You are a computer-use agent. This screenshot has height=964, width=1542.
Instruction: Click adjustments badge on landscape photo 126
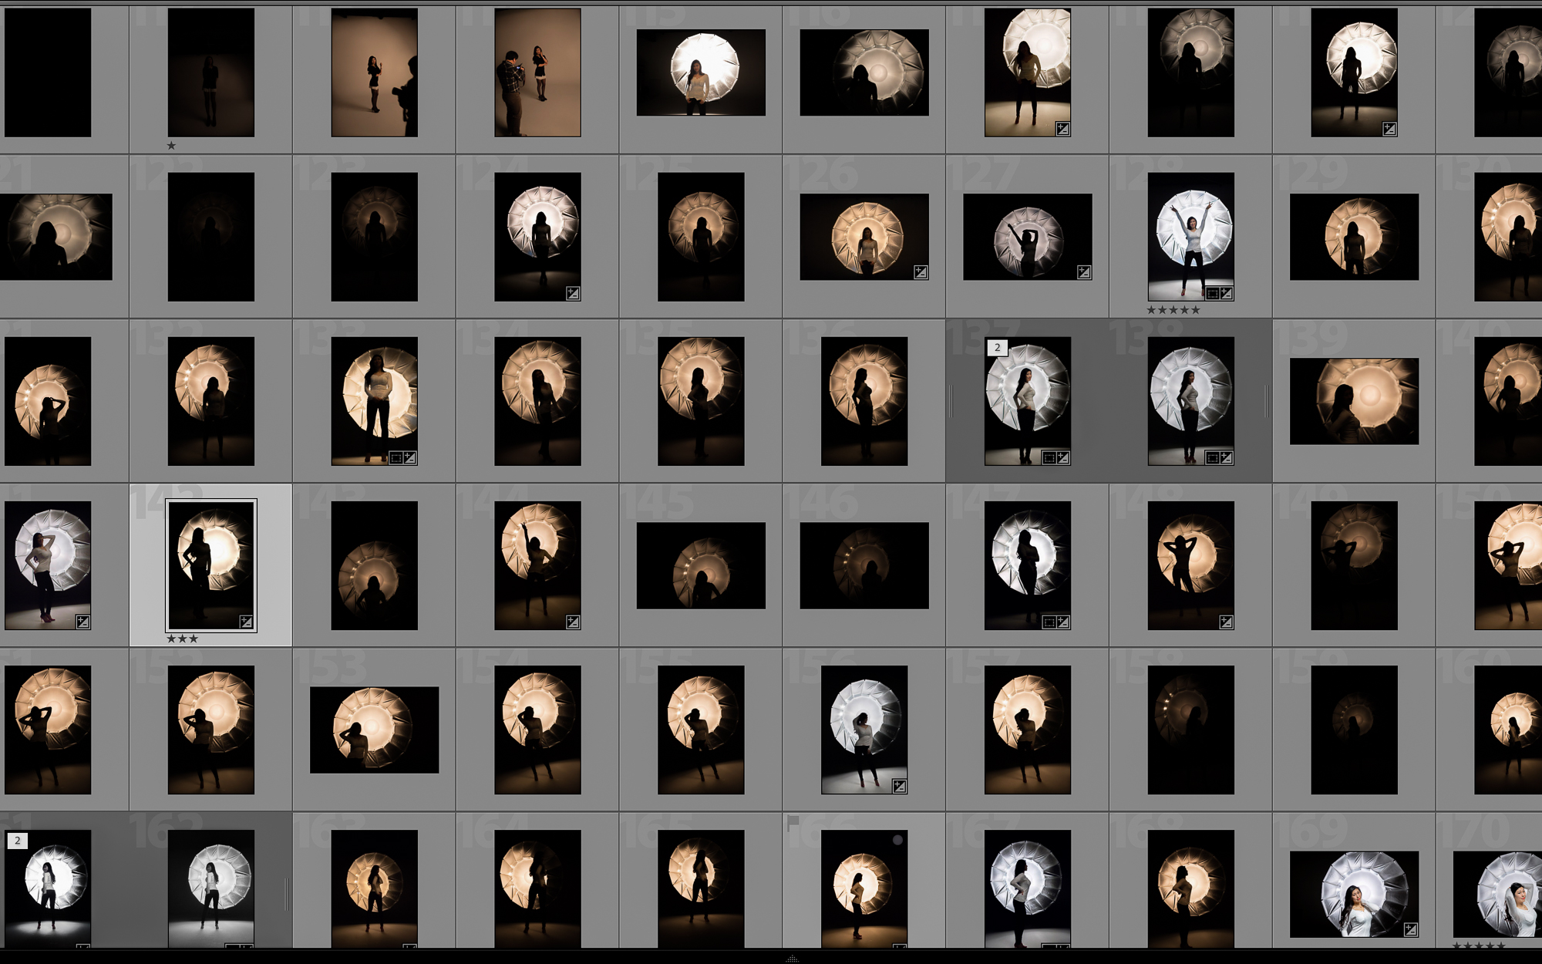coord(921,271)
